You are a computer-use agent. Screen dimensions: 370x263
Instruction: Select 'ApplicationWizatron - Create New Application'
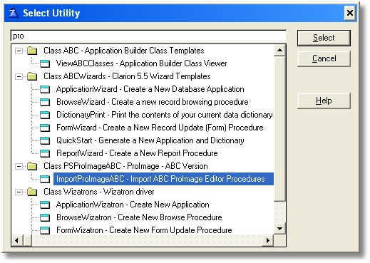pos(133,205)
